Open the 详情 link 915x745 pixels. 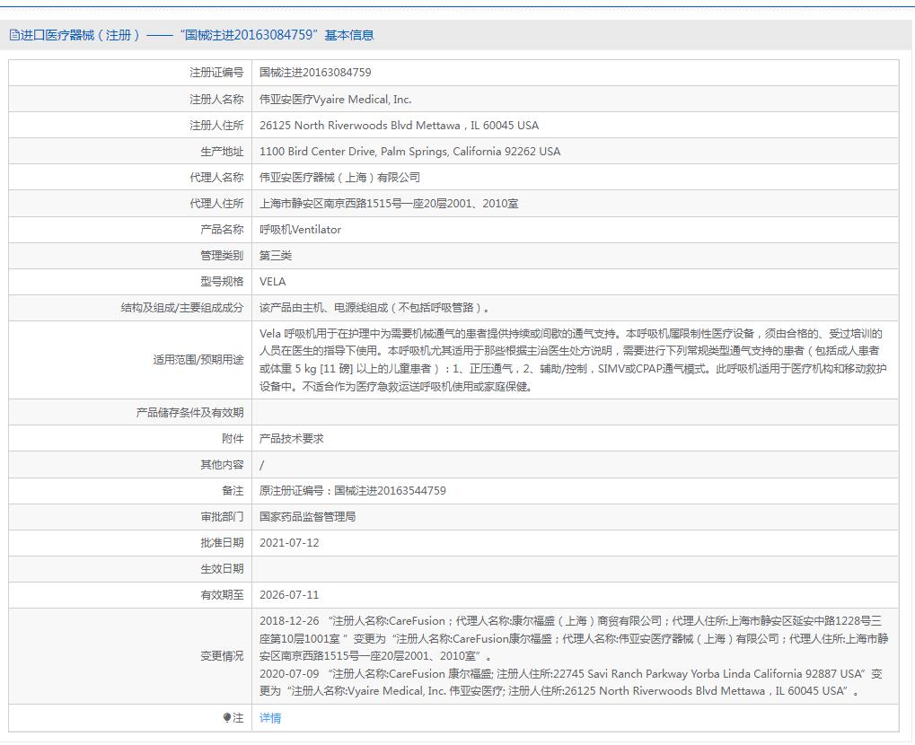[x=270, y=718]
